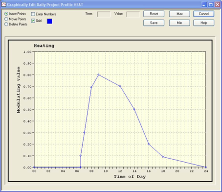Uncheck the Grid checkbox
This screenshot has height=192, width=222.
coord(33,21)
